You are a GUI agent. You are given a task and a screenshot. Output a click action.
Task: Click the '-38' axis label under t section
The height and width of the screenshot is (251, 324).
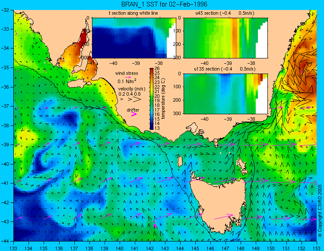[x=159, y=63]
